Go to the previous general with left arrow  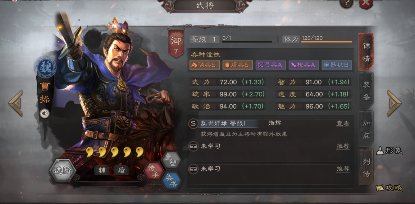[15, 103]
